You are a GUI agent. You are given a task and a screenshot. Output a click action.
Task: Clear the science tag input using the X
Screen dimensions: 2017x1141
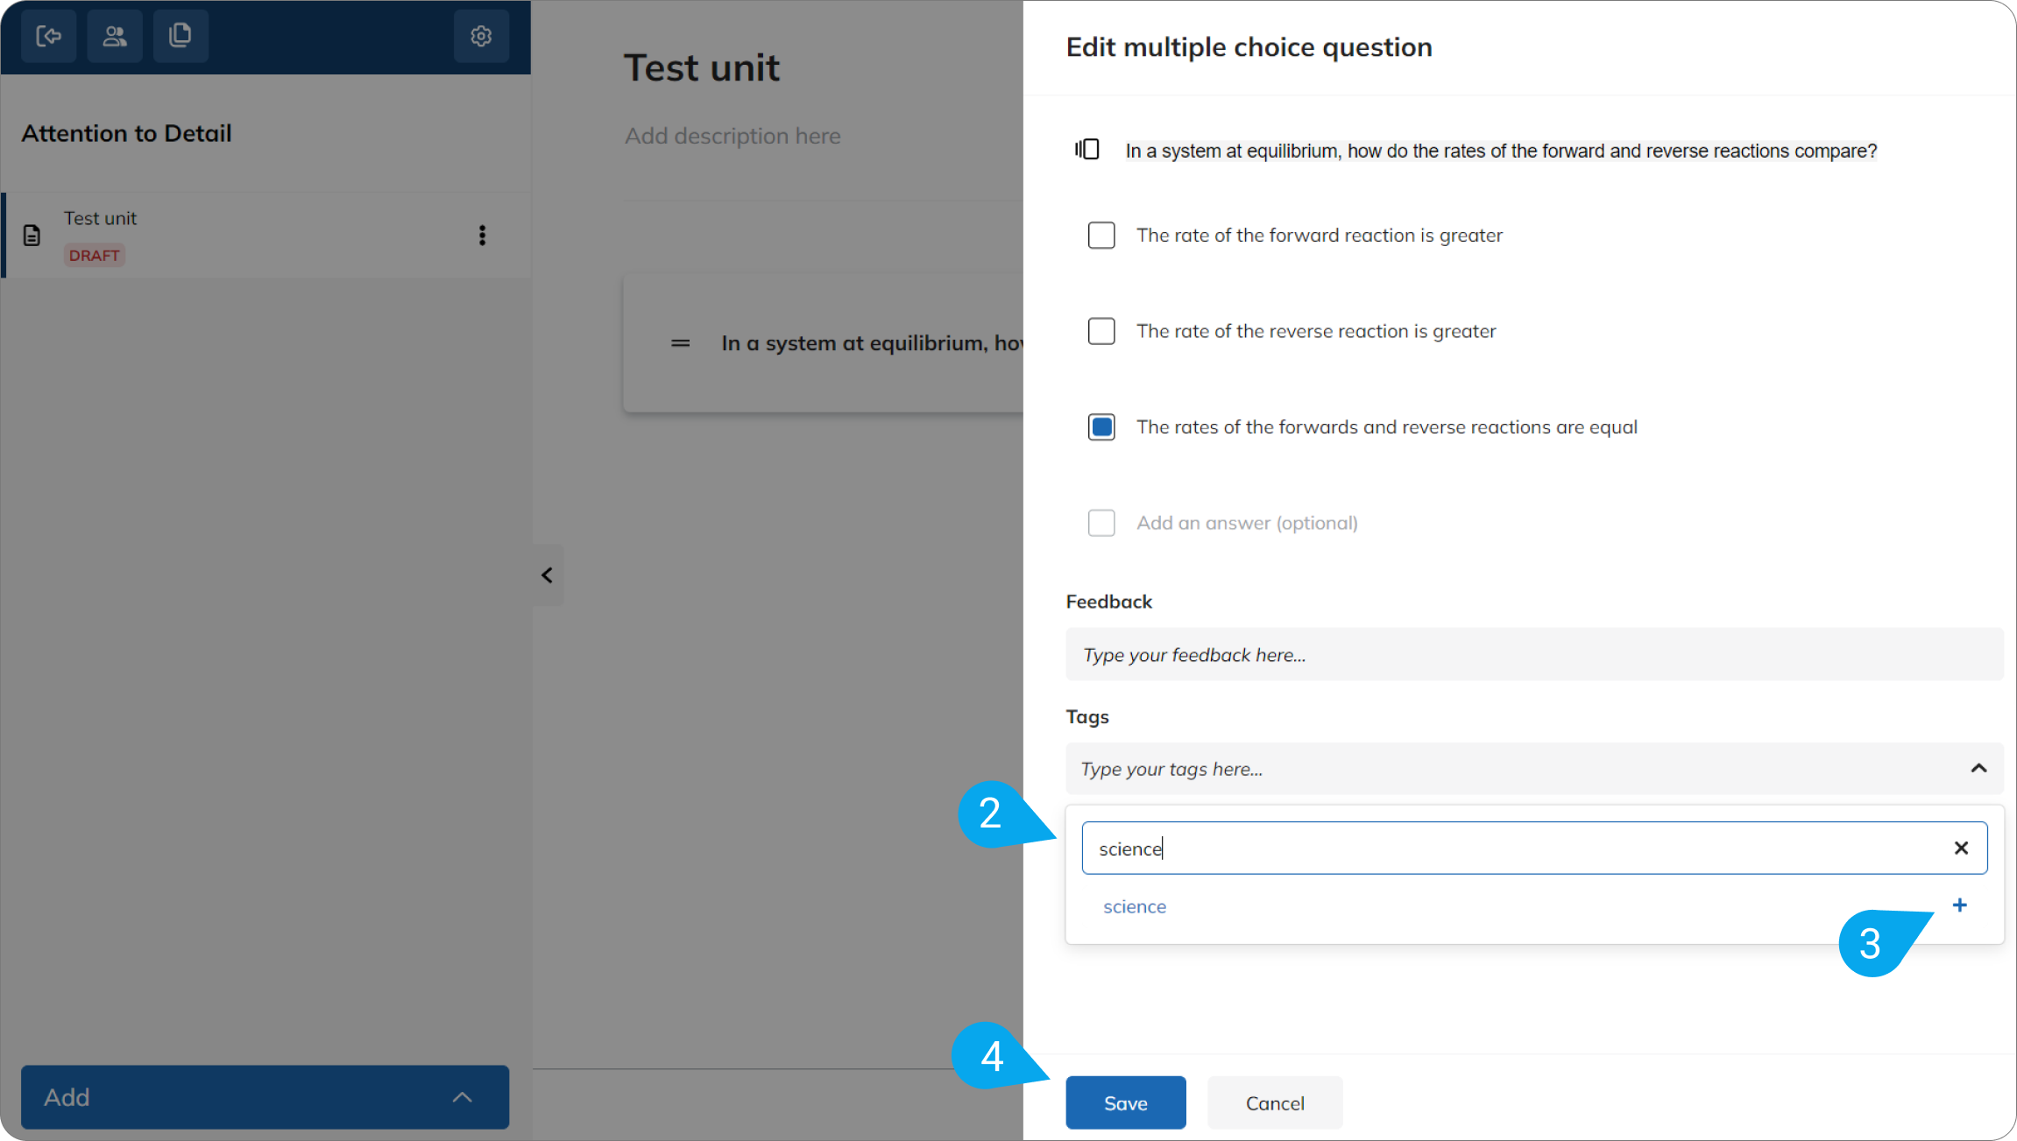(x=1961, y=848)
